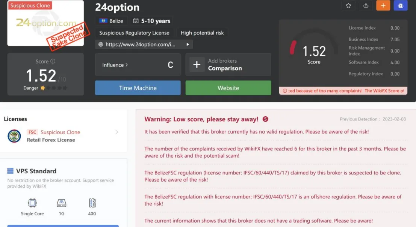Click the 24option broker title
Image resolution: width=416 pixels, height=227 pixels.
pos(117,7)
